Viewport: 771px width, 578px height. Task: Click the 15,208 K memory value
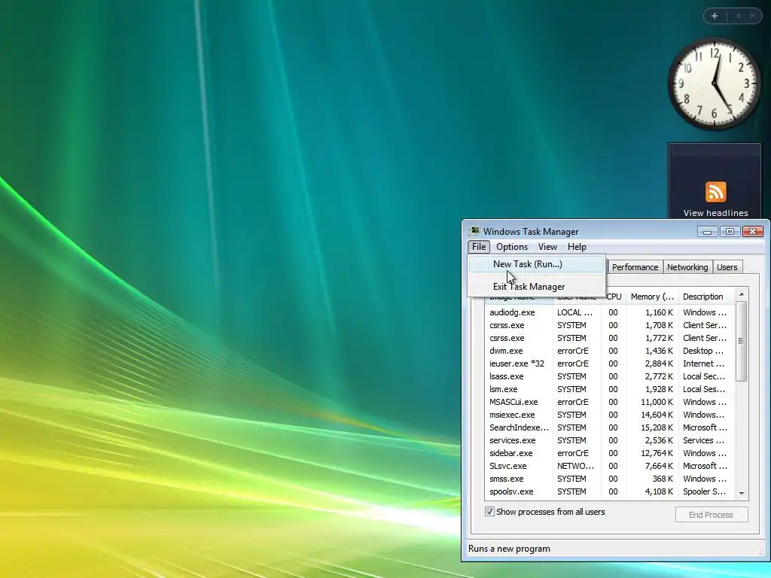657,427
